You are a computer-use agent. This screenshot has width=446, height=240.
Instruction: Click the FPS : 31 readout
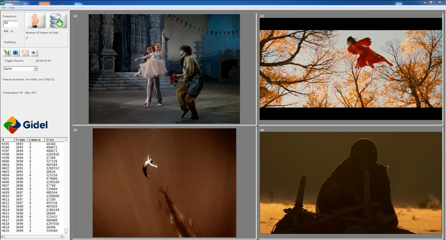click(x=9, y=31)
